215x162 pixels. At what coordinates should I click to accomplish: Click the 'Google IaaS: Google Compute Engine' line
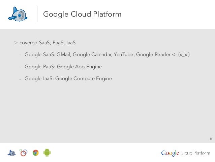coord(68,78)
